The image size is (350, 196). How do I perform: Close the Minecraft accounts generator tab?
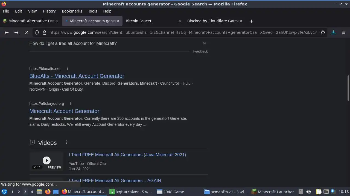pos(118,21)
